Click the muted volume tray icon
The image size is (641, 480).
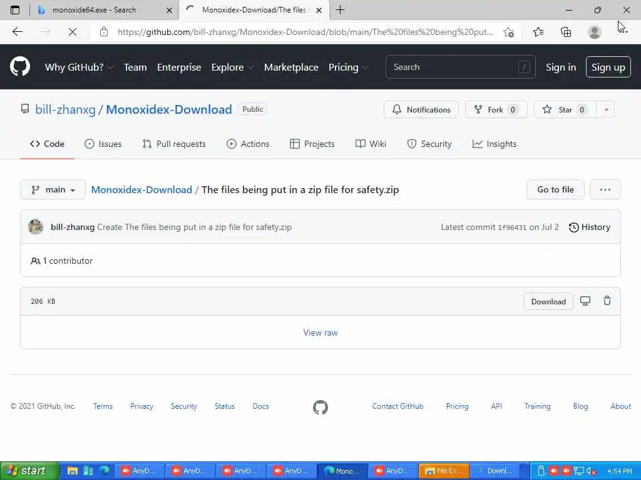(591, 471)
